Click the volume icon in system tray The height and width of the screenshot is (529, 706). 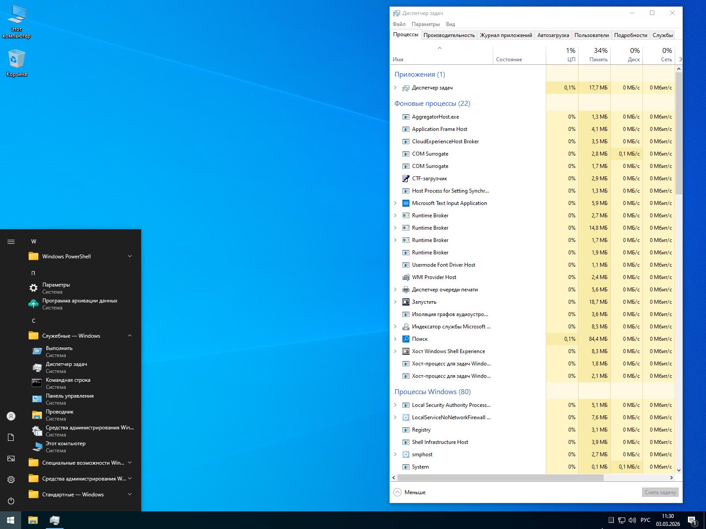632,520
